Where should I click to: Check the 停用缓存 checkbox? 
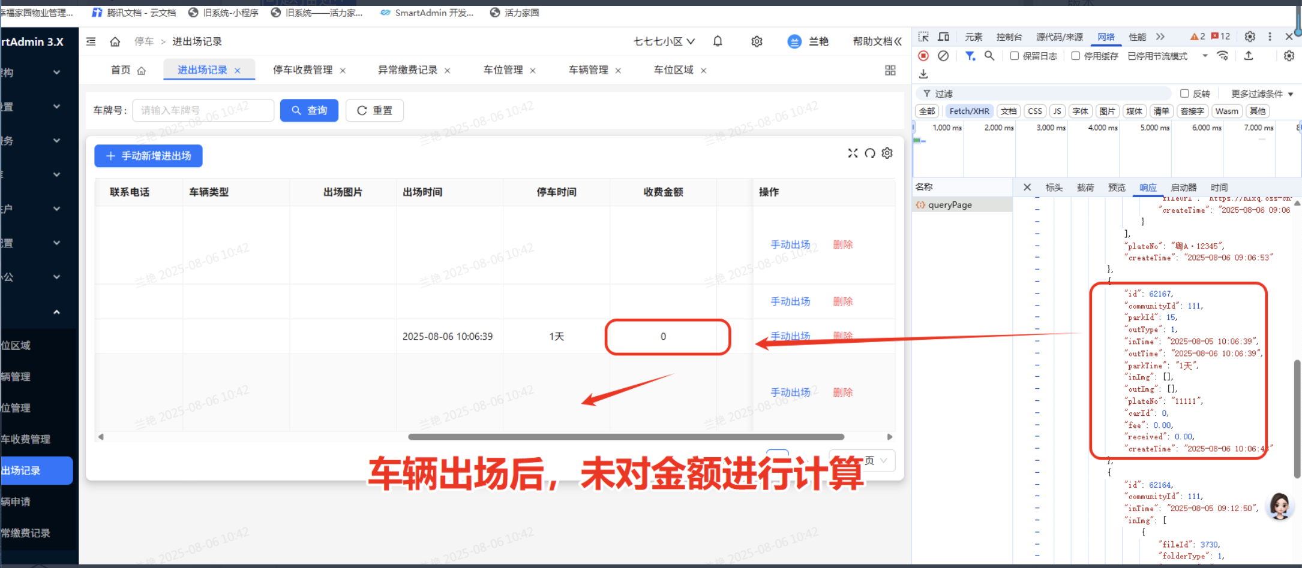pos(1076,56)
